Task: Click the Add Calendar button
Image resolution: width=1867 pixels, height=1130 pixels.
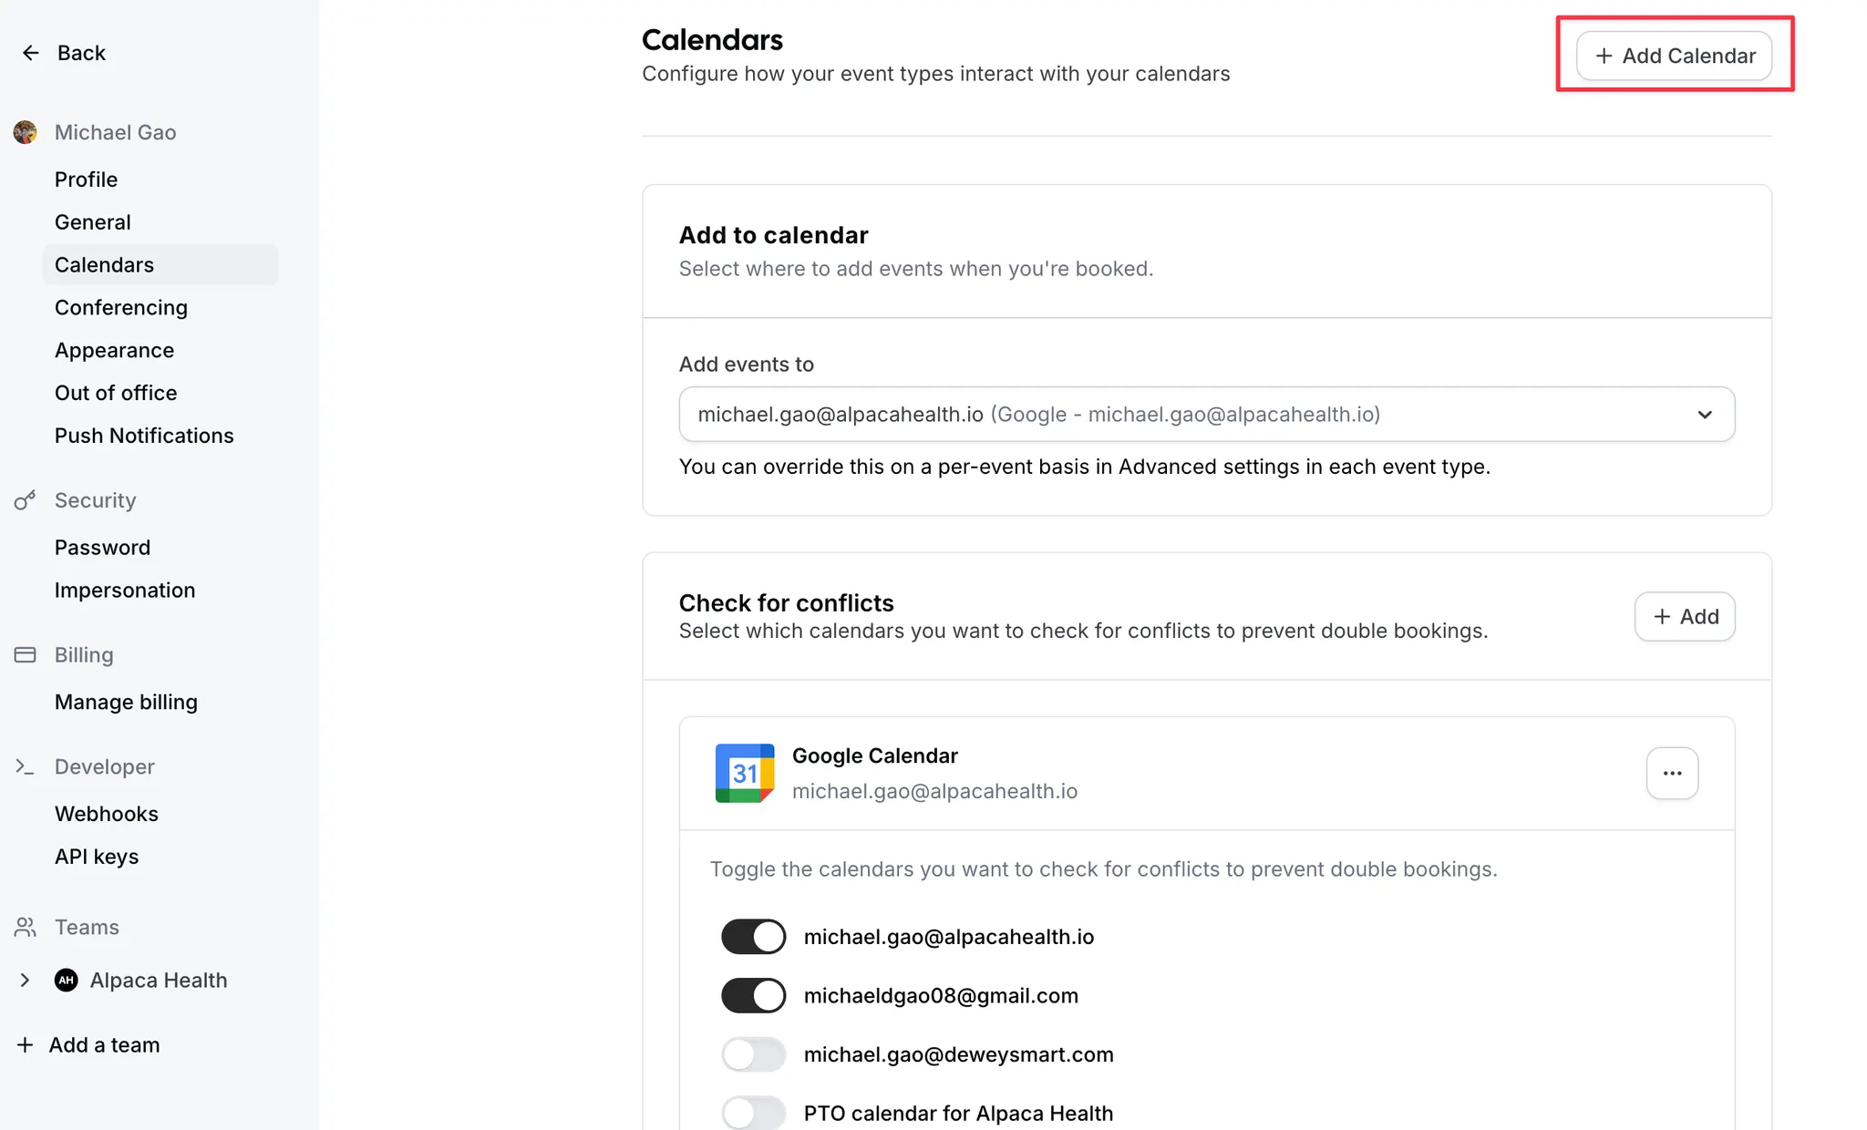Action: (x=1675, y=56)
